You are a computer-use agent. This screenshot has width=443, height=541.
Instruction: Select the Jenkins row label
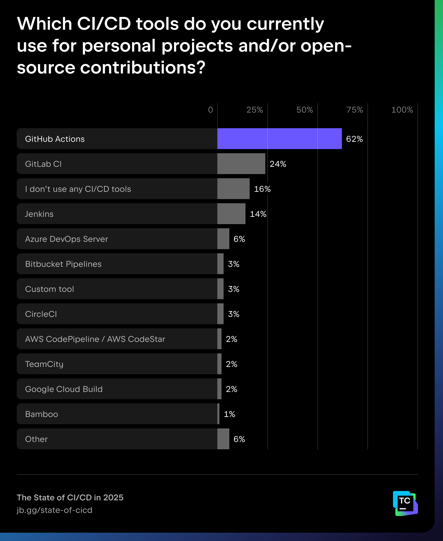(39, 214)
